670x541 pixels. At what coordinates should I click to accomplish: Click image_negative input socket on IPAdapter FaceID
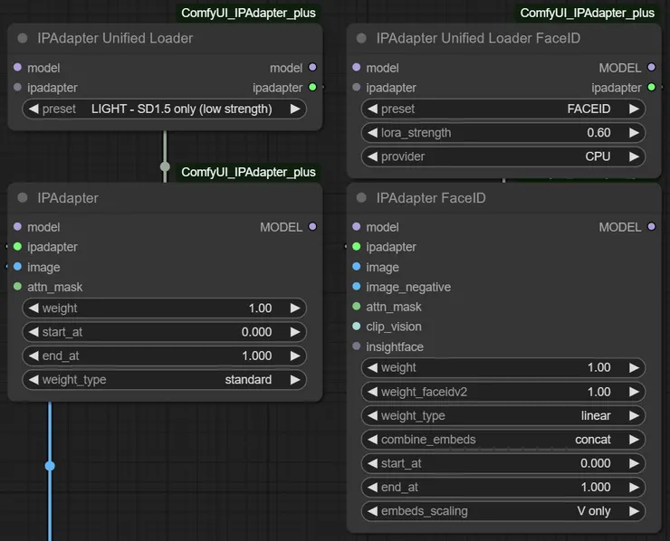(x=357, y=286)
